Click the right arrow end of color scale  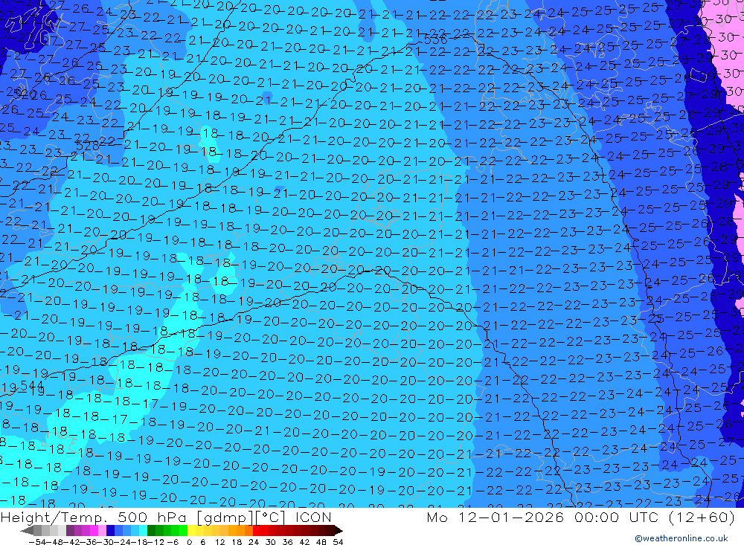(339, 531)
